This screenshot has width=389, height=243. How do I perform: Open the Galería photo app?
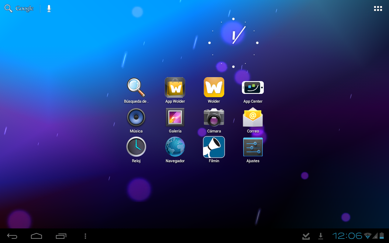pyautogui.click(x=175, y=117)
